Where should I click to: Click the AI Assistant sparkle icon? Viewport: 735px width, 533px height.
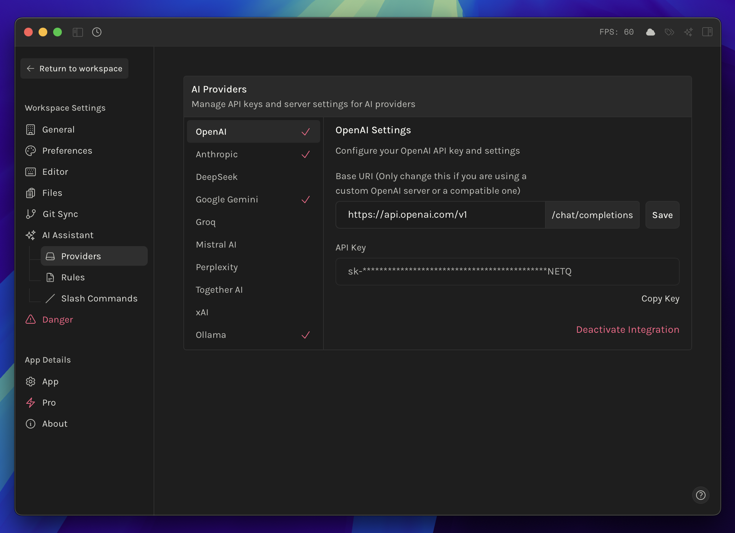click(x=31, y=235)
